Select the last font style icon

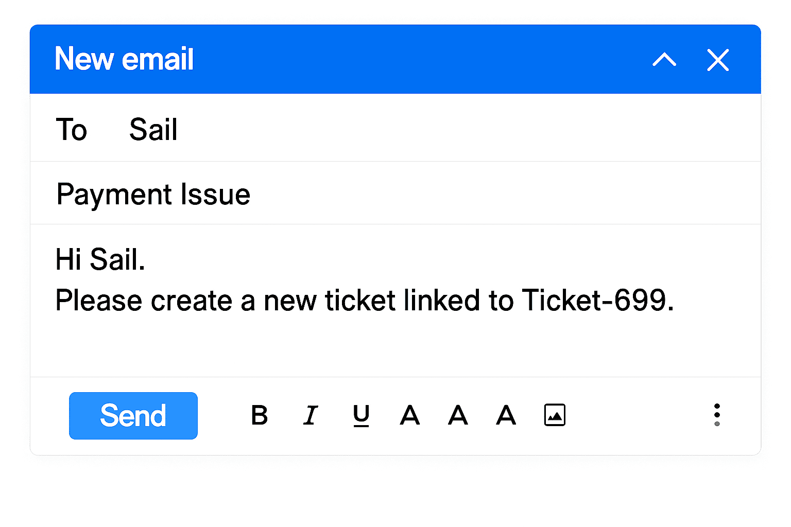505,415
